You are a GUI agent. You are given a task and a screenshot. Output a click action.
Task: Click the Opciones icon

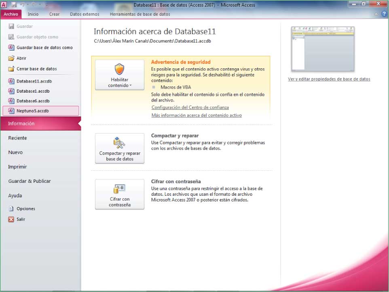[x=11, y=209]
